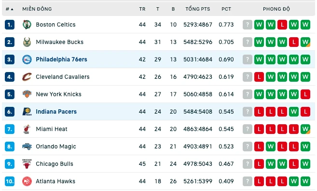The width and height of the screenshot is (317, 191).
Task: Click the Indiana Pacers logo
Action: click(27, 112)
